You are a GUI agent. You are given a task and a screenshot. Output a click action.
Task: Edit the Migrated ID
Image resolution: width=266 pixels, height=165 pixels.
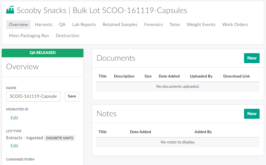14,118
